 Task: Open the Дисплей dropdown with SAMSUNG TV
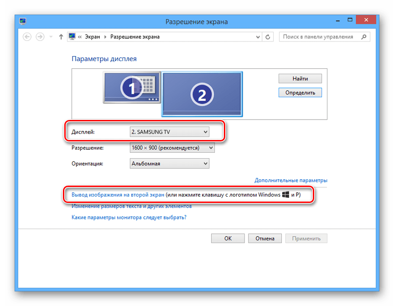170,132
